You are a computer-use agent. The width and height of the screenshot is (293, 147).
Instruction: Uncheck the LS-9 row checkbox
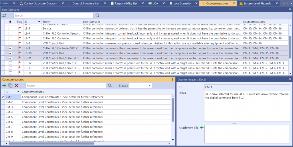tap(10, 48)
